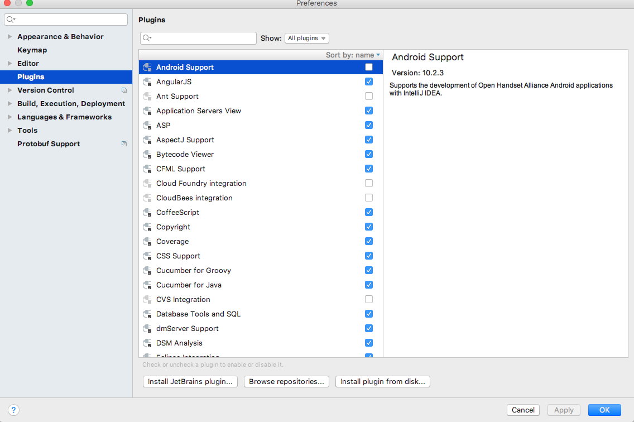This screenshot has height=422, width=634.
Task: Expand the Version Control section
Action: [9, 90]
